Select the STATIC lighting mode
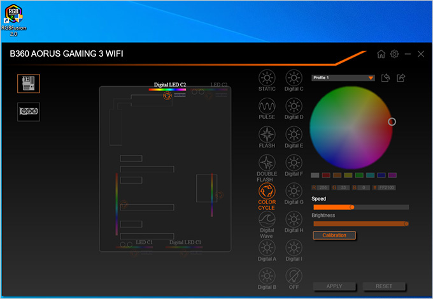Viewport: 433px width, 299px height. point(267,80)
